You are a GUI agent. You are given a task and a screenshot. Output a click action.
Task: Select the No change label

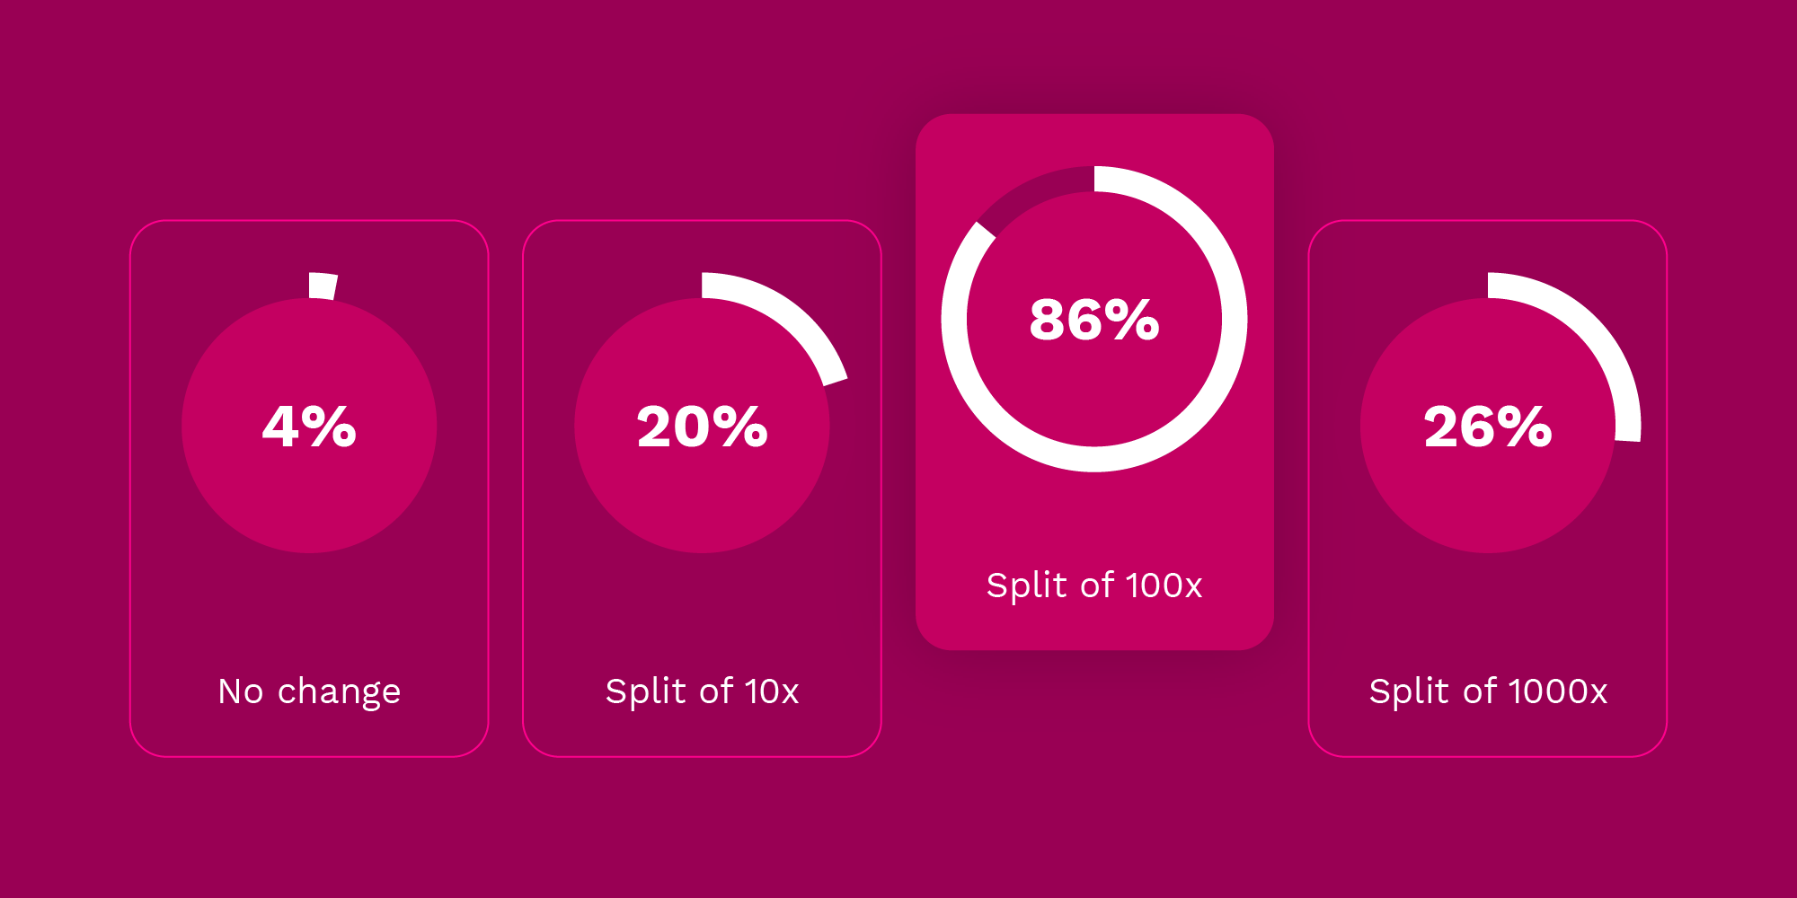point(309,691)
